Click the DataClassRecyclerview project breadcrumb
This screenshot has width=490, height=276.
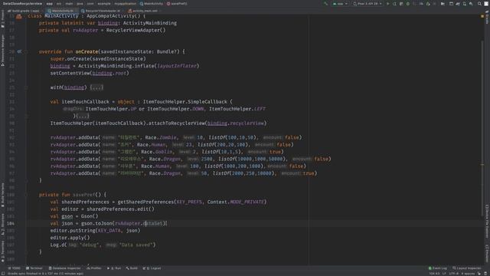(22, 4)
